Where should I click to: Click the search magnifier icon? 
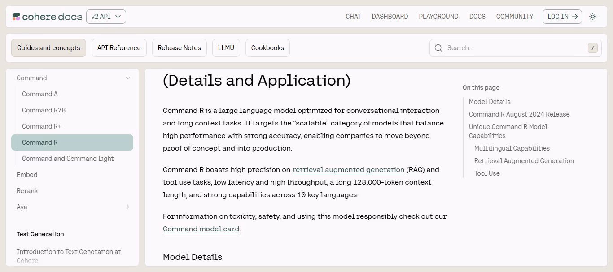[438, 48]
